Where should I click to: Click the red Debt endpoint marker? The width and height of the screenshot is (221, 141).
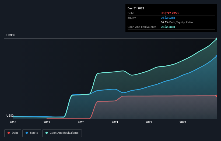216,96
